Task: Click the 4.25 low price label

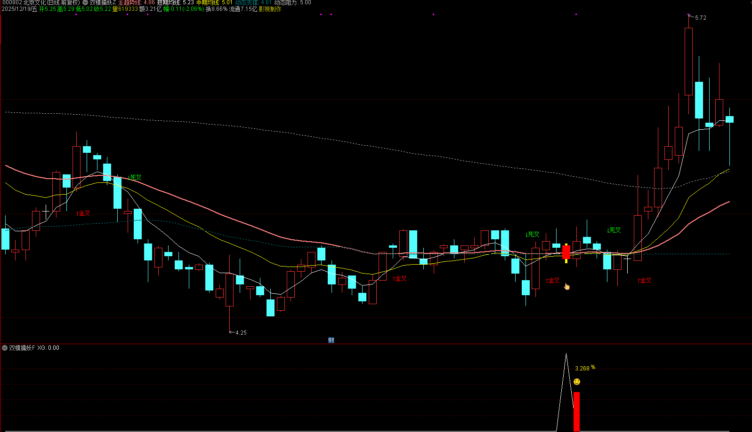Action: point(241,332)
